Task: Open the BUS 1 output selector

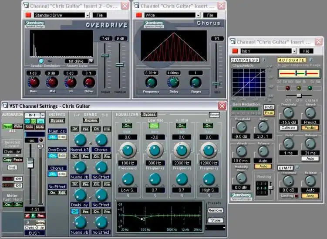Action: click(x=34, y=233)
